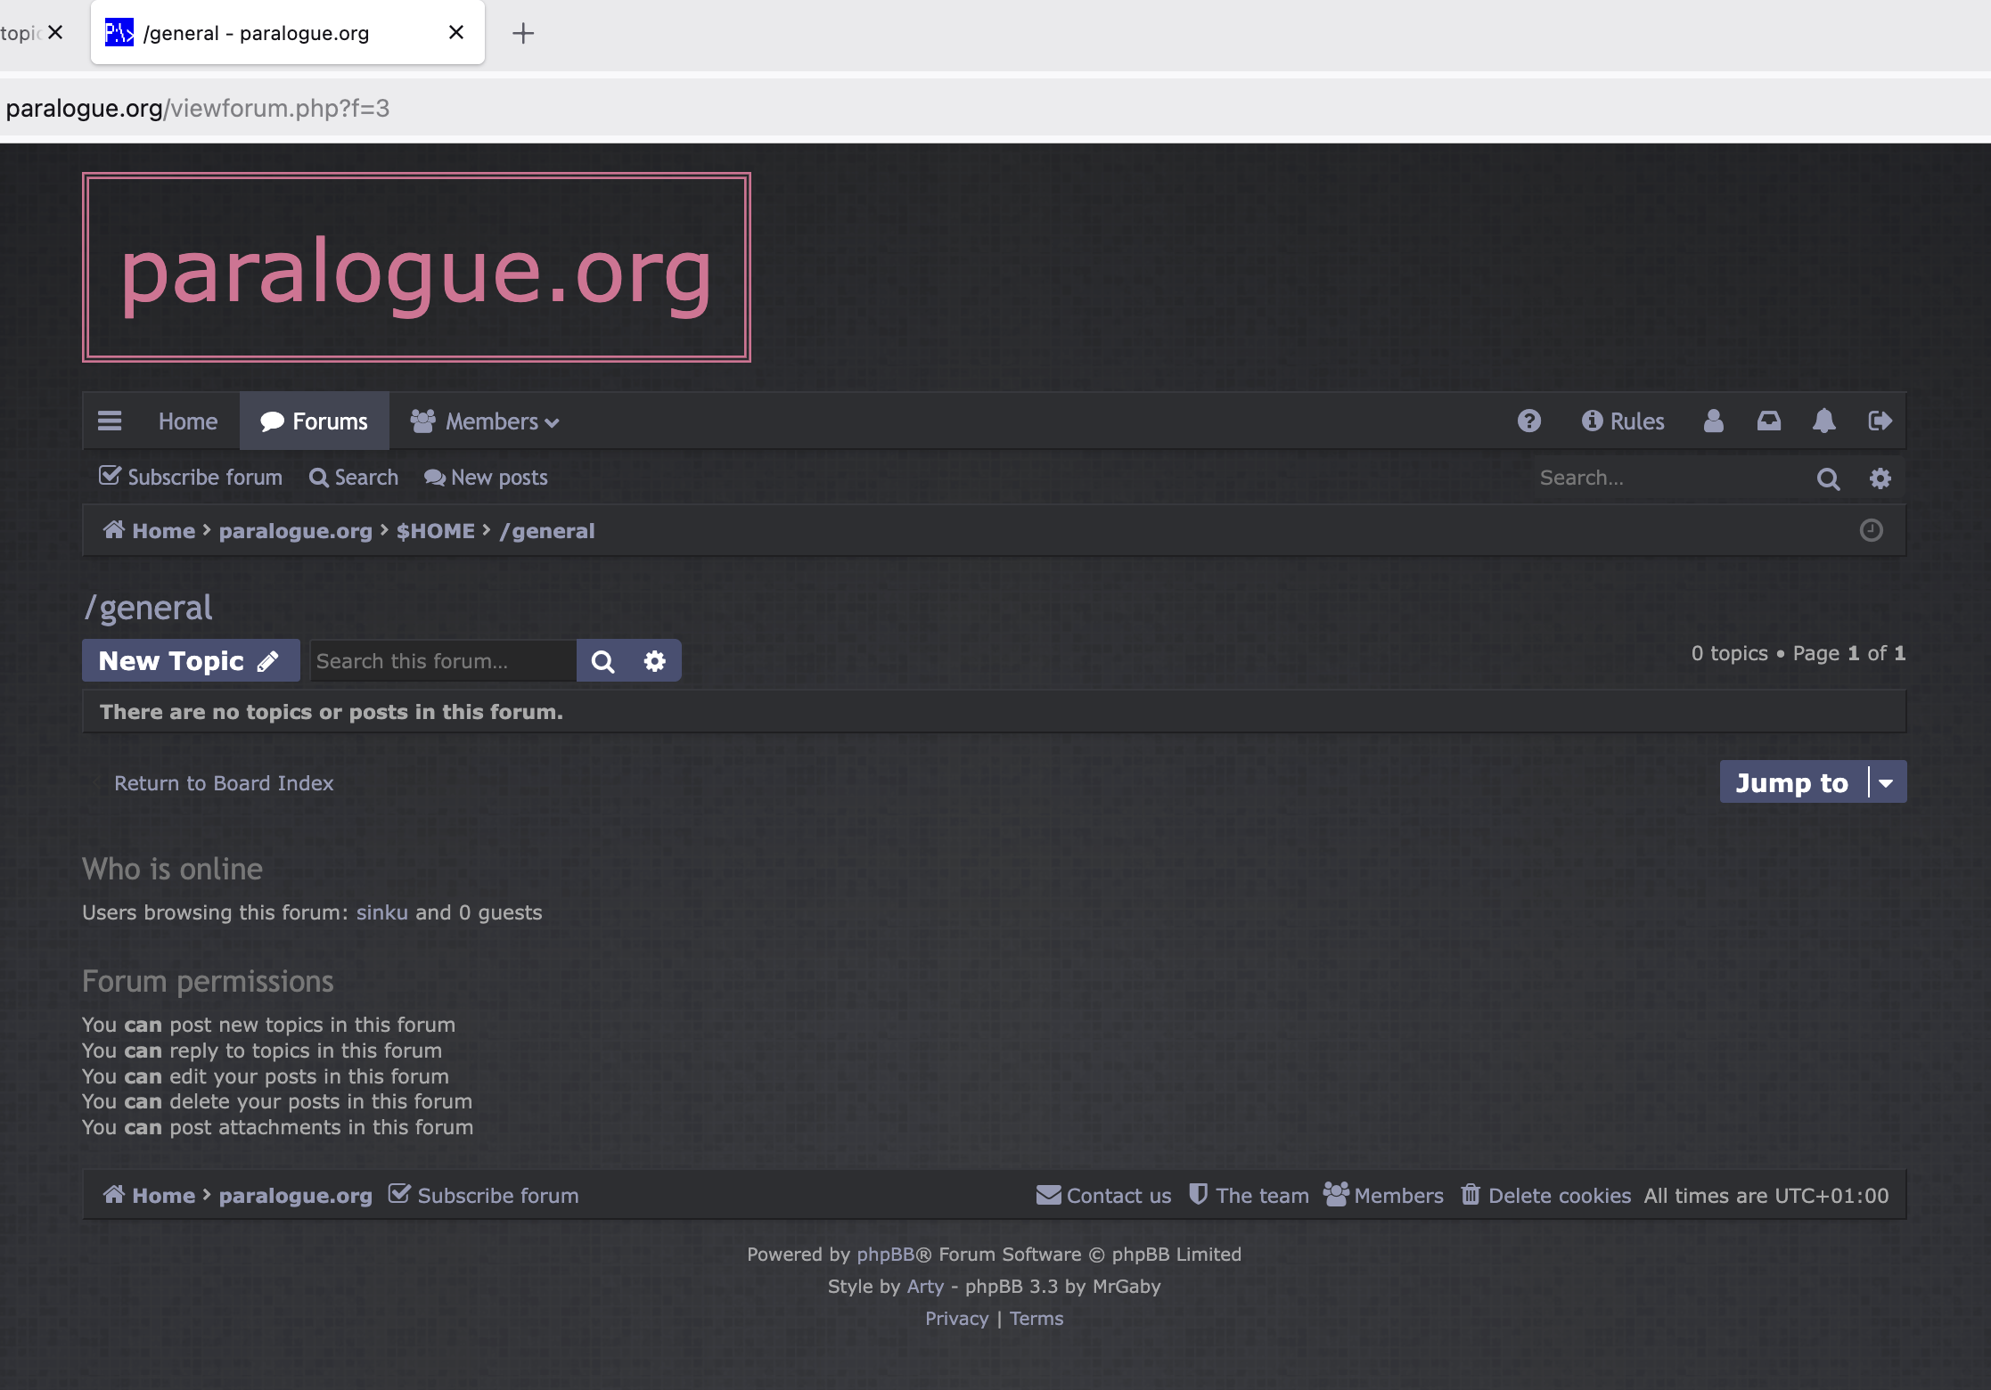
Task: Click the paralogue.org site logo
Action: coord(416,267)
